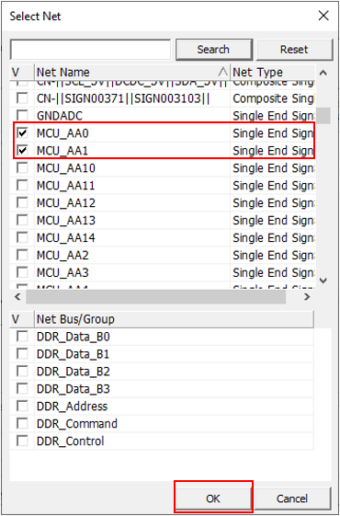This screenshot has height=516, width=340.
Task: Click the horizontal scroll right arrow
Action: tap(307, 297)
